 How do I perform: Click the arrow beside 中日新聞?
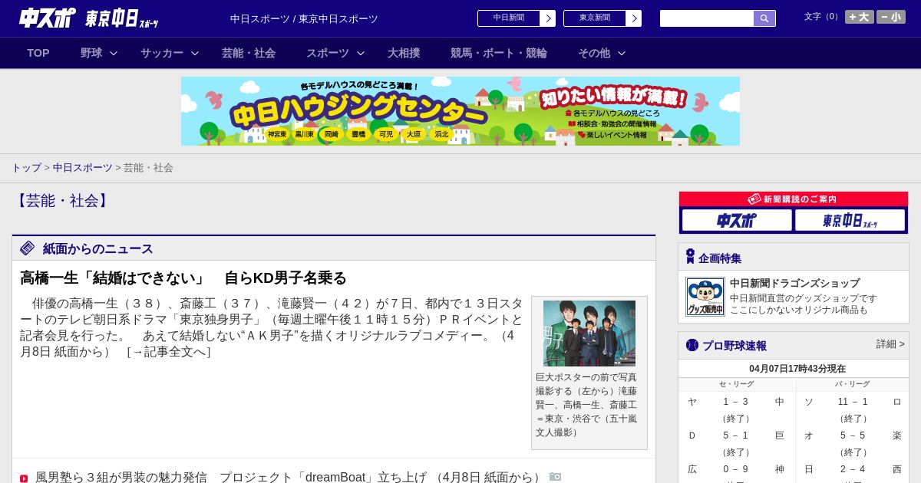548,18
